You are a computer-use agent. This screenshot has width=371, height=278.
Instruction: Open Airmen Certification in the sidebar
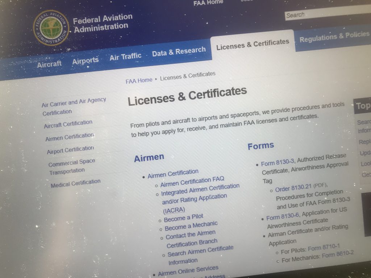pyautogui.click(x=70, y=137)
